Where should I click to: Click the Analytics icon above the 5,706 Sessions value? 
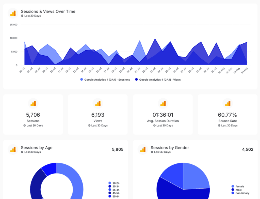33,103
